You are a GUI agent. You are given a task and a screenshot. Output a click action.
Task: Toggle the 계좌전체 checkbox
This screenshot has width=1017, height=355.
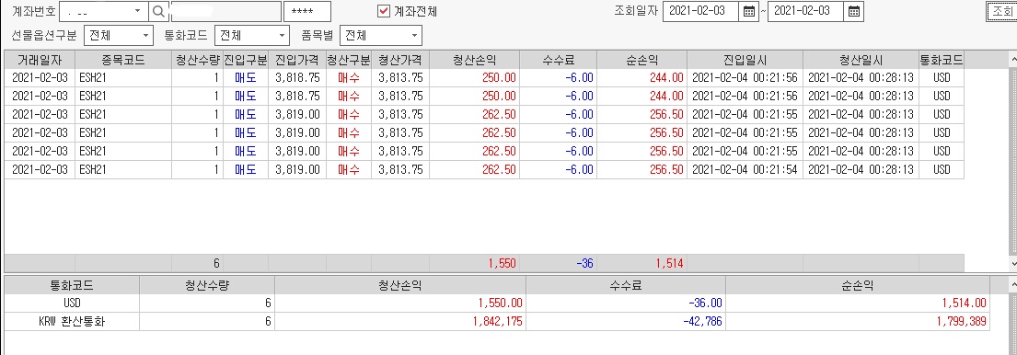[384, 11]
